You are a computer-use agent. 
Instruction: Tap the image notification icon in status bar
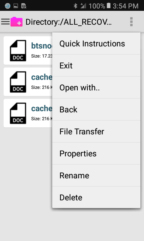[16, 6]
